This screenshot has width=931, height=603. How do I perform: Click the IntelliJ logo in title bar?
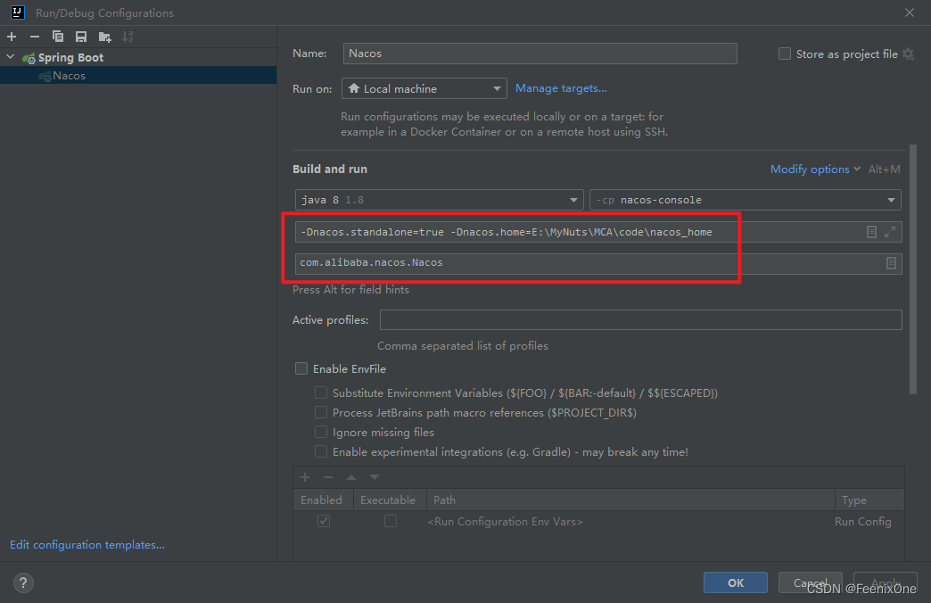18,12
